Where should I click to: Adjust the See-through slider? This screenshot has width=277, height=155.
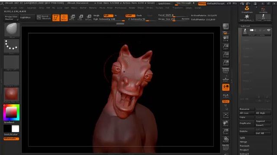point(185,3)
